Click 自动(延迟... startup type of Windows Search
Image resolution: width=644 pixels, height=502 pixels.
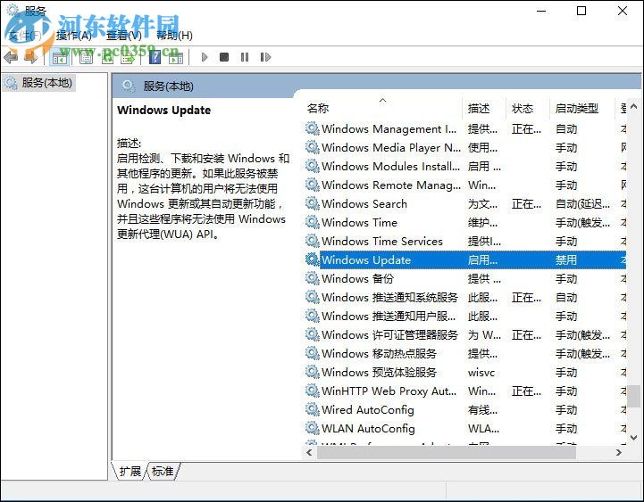(582, 204)
